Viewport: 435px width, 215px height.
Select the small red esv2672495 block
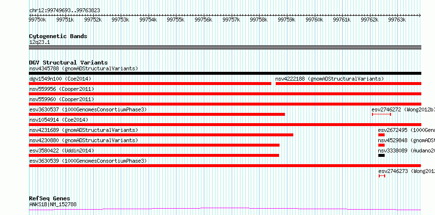coord(381,135)
